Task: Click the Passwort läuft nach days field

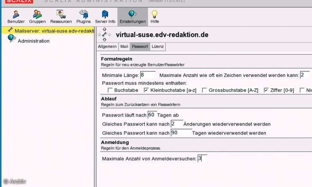Action: tap(152, 115)
